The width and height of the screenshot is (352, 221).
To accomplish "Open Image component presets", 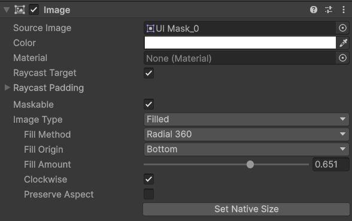I will 329,10.
